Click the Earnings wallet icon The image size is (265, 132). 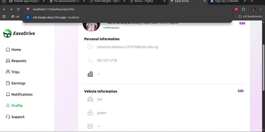click(8, 83)
